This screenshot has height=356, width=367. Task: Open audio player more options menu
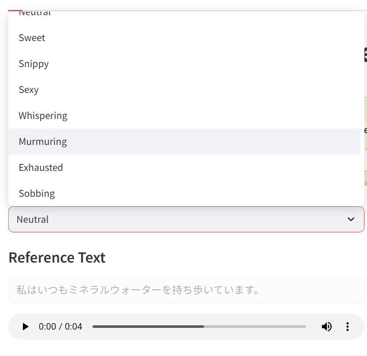click(347, 327)
